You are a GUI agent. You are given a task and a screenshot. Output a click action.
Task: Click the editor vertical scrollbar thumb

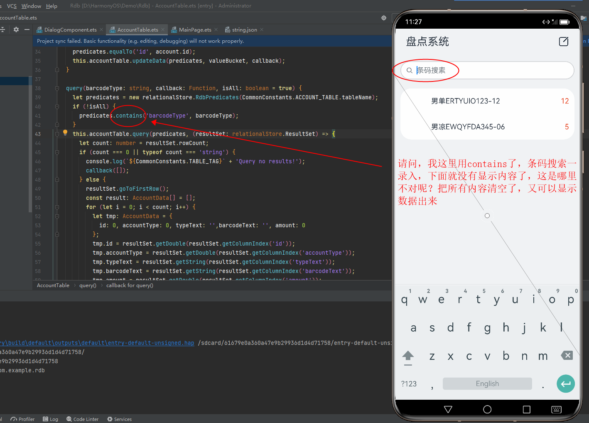click(30, 145)
